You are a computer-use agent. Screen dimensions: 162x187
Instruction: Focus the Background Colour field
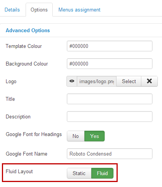click(x=110, y=64)
